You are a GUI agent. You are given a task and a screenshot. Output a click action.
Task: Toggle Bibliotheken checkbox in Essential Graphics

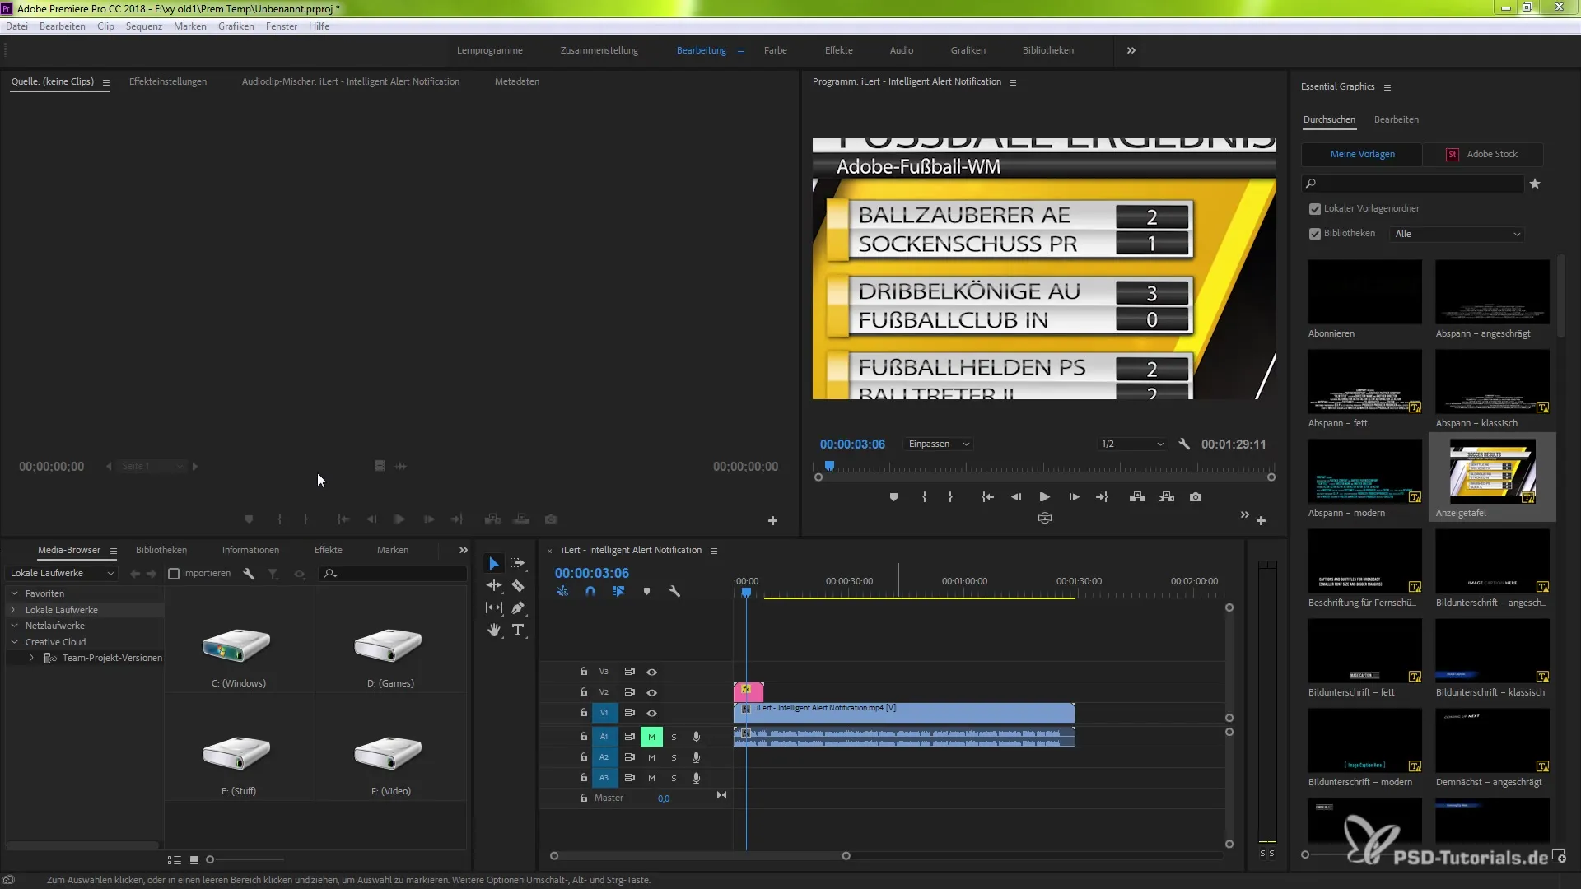1315,234
